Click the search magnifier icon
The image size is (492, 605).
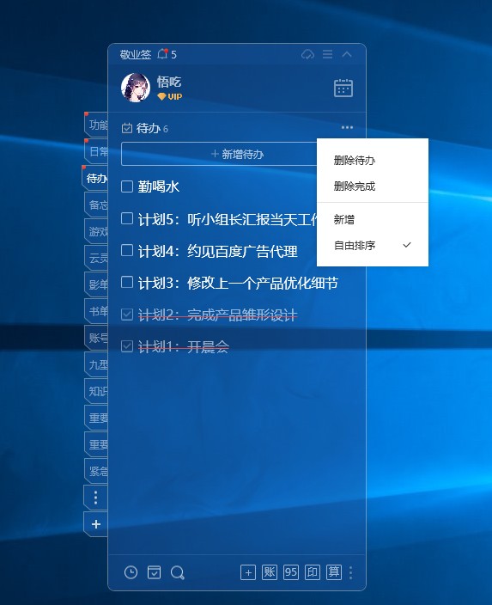(x=178, y=572)
